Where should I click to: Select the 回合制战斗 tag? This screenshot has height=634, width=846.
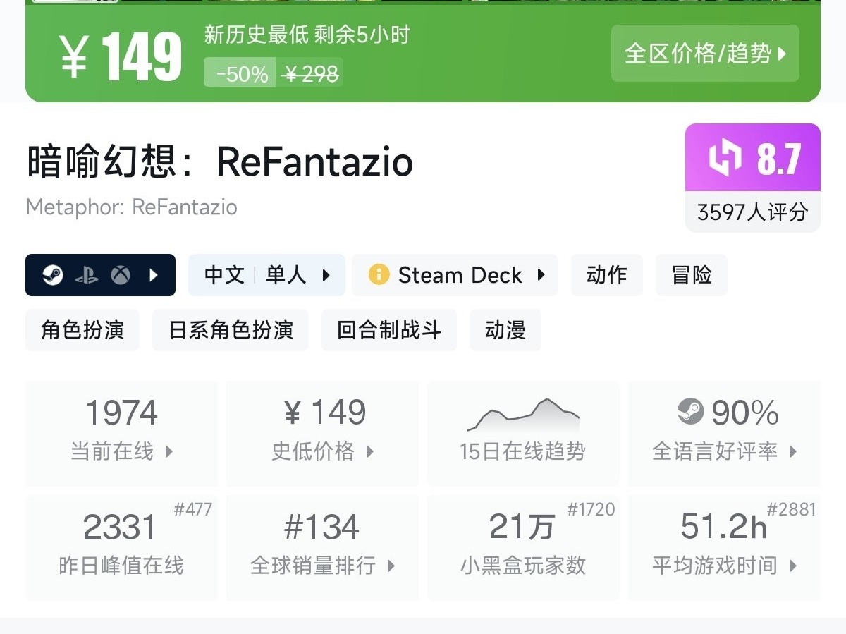click(388, 330)
